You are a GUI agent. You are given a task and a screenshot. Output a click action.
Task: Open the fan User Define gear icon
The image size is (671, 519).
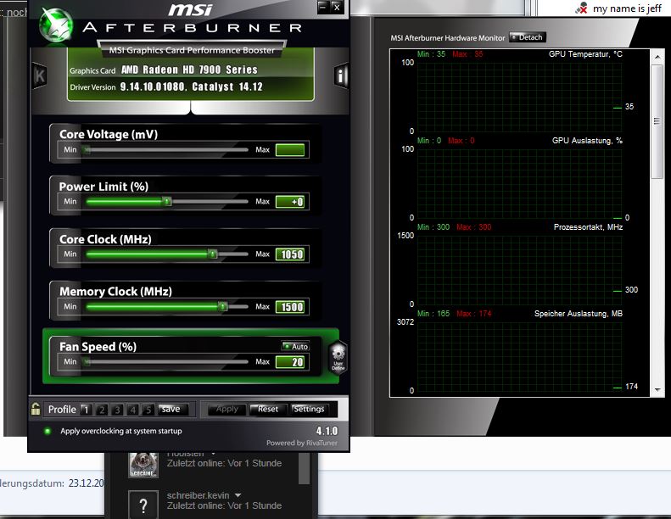pos(338,357)
